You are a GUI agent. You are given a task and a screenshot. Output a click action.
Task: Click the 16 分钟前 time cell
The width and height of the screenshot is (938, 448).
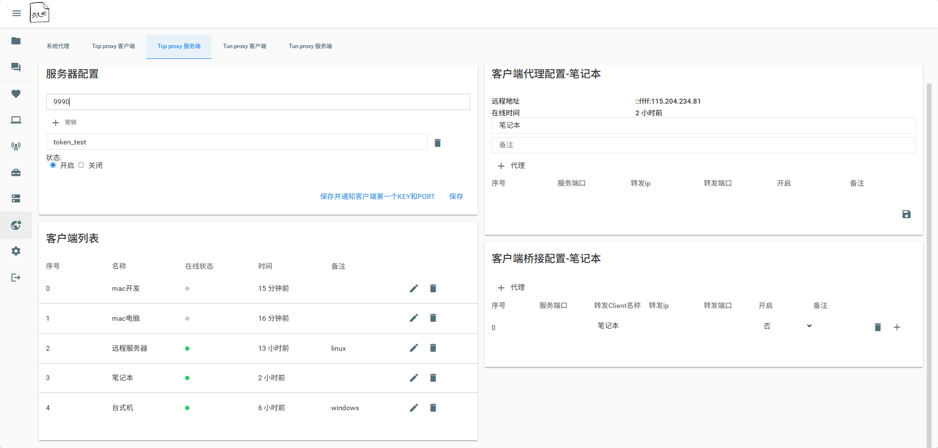click(x=273, y=318)
